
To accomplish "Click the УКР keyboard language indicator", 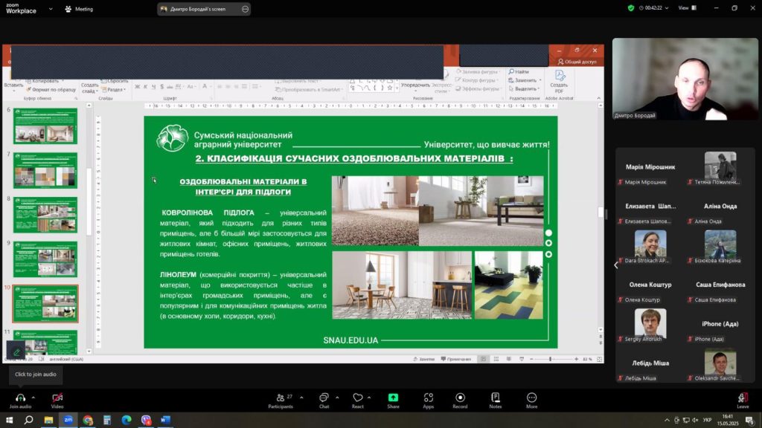I will 707,421.
